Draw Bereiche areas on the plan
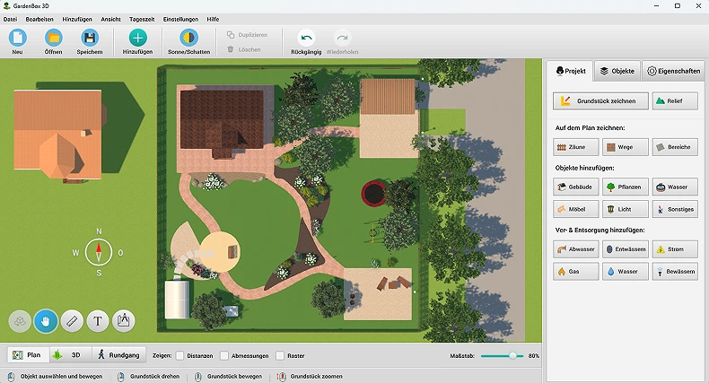 point(675,147)
